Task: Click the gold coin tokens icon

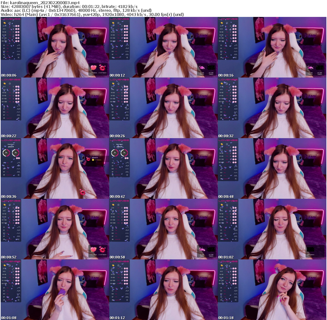Action: [x=4, y=23]
